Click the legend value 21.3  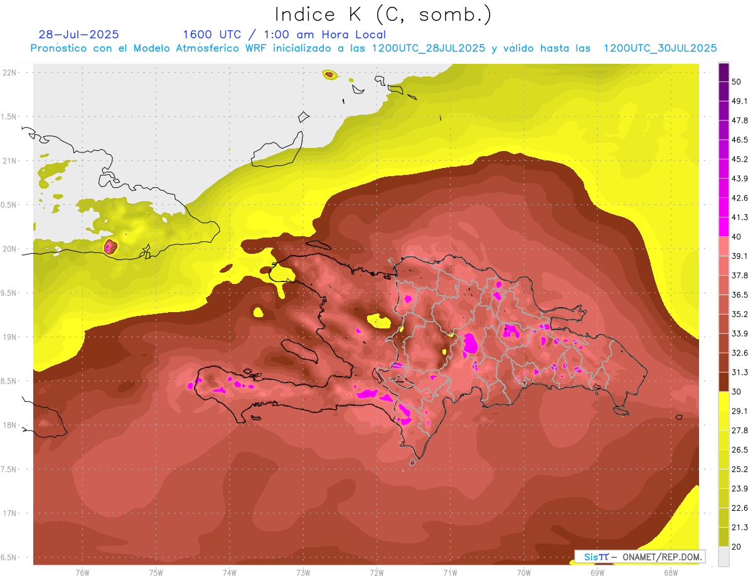[x=739, y=527]
